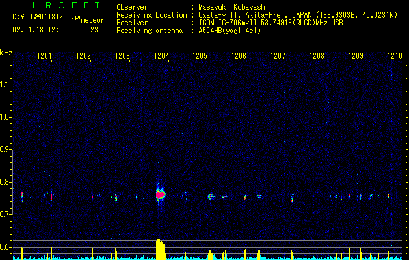
Task: Click the 1.0 kHz axis label
Action: [5, 117]
